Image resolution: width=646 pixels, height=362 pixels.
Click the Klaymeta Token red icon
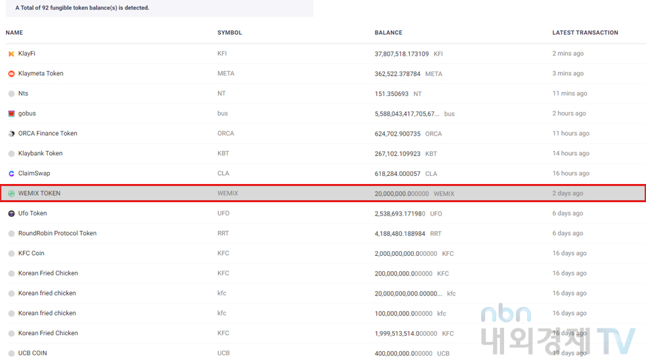pos(11,74)
